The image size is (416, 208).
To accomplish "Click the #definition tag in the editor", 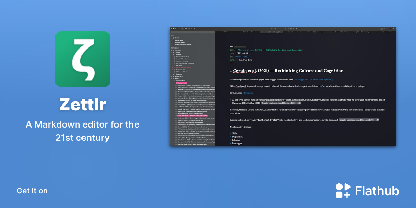I will [x=248, y=93].
